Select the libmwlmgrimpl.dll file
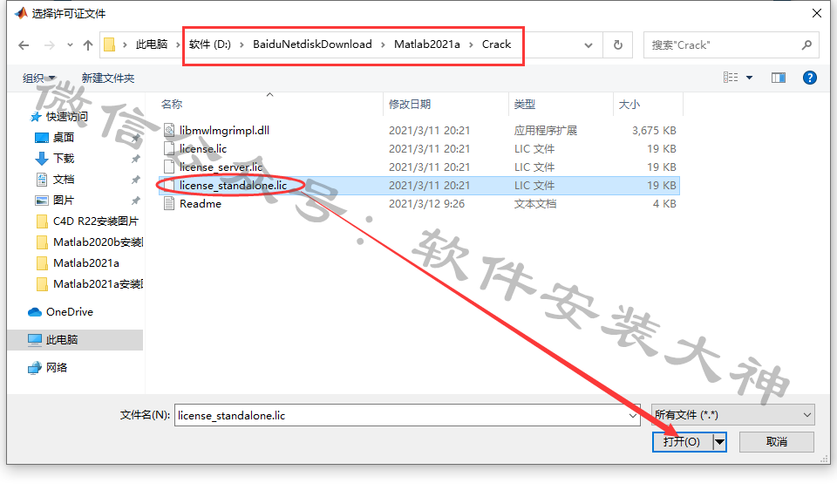Image resolution: width=837 pixels, height=497 pixels. coord(224,130)
